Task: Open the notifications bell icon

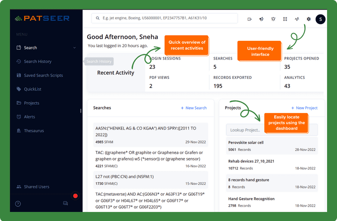Action: point(273,19)
